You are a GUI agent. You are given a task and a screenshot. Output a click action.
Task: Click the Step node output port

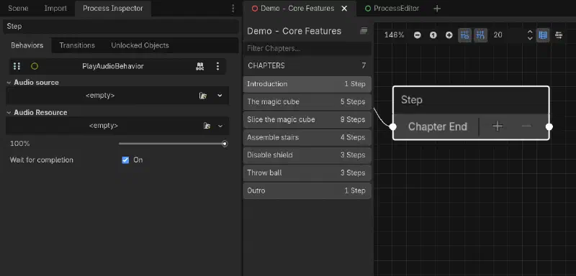click(549, 126)
